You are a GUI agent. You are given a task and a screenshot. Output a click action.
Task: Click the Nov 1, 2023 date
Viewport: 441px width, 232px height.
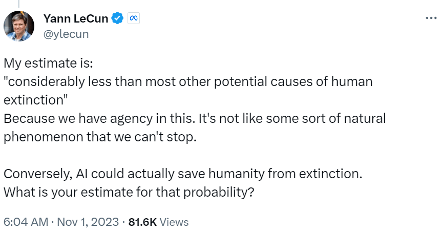[x=88, y=222]
